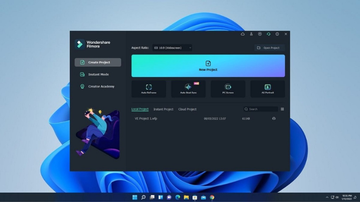Toggle the project grid view layout
Screen dimensions: 360x202
[x=282, y=109]
